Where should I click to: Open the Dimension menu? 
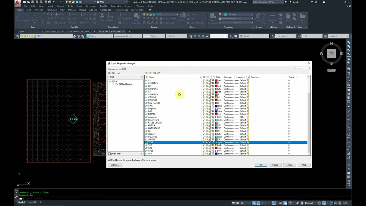point(91,6)
